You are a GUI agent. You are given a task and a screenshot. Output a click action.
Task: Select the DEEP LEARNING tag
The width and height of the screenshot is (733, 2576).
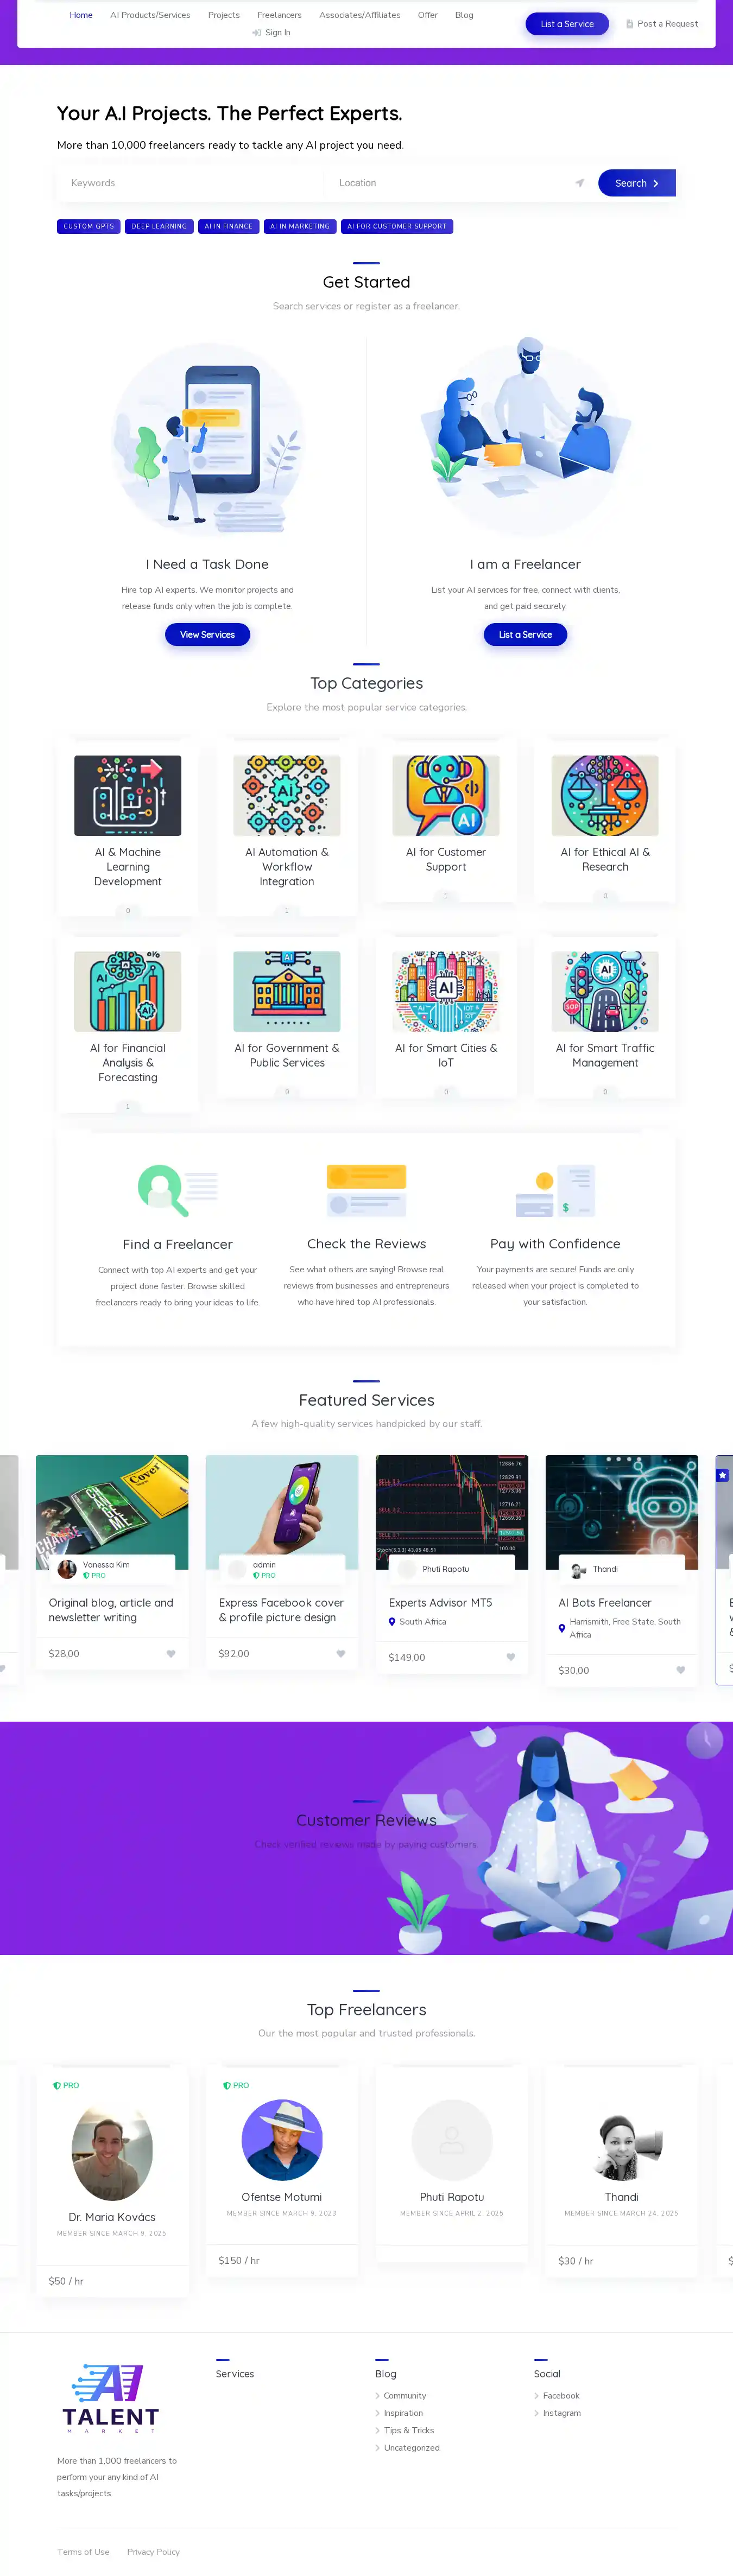[x=159, y=226]
